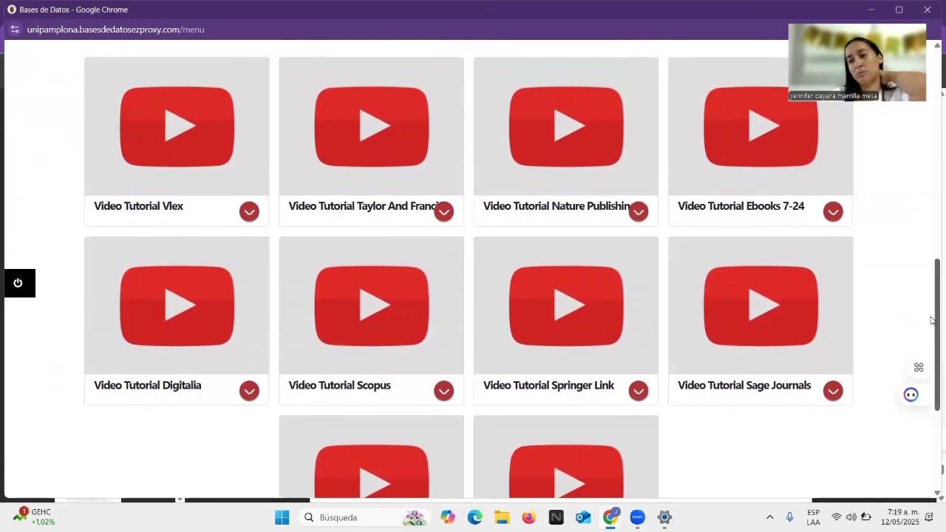The image size is (946, 532).
Task: Open the Wi-Fi network icon in tray
Action: [837, 517]
